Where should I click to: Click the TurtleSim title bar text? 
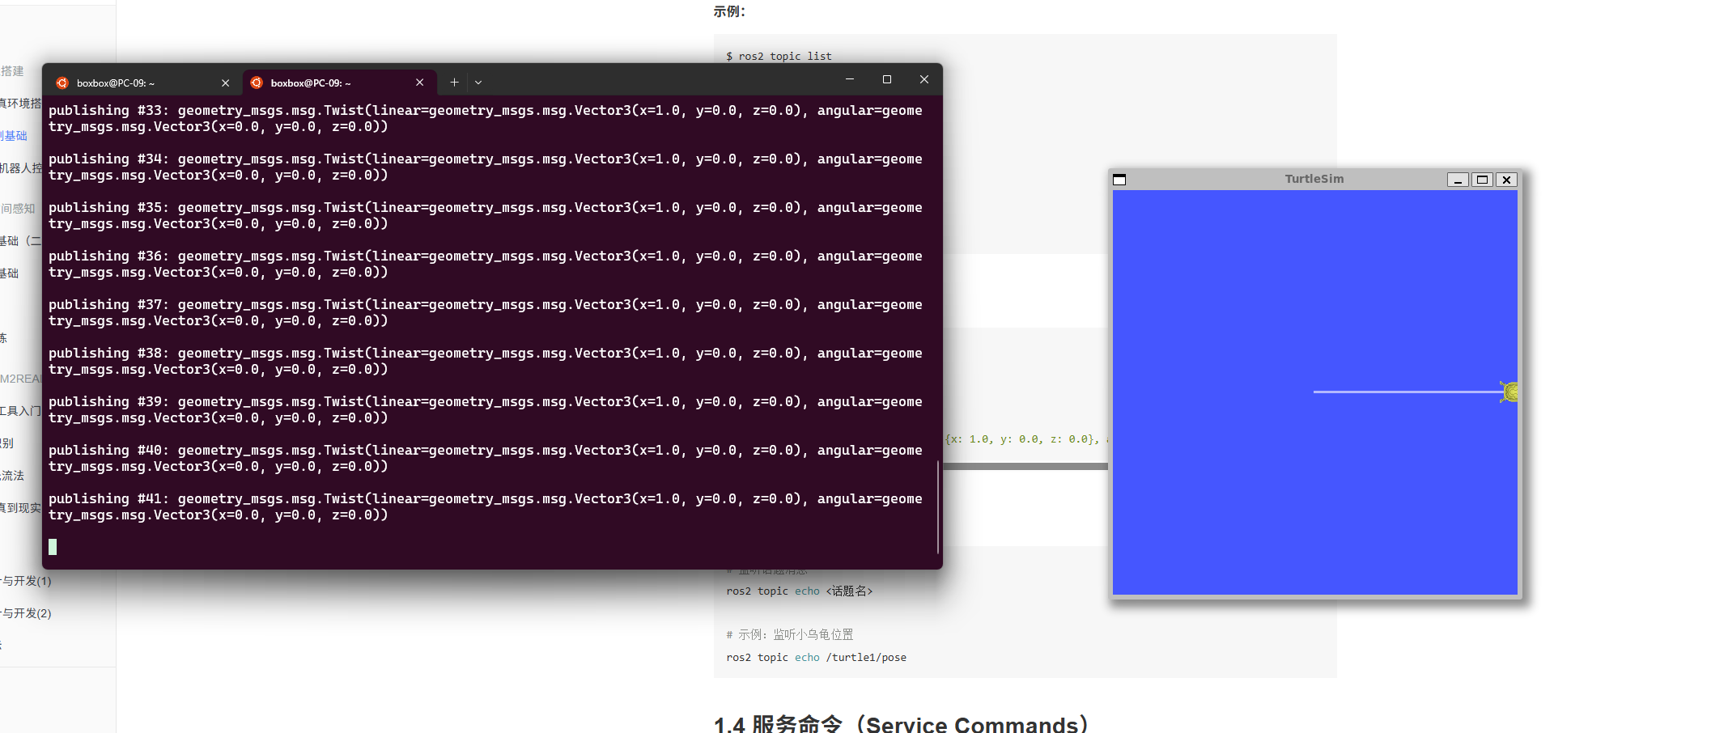point(1314,179)
